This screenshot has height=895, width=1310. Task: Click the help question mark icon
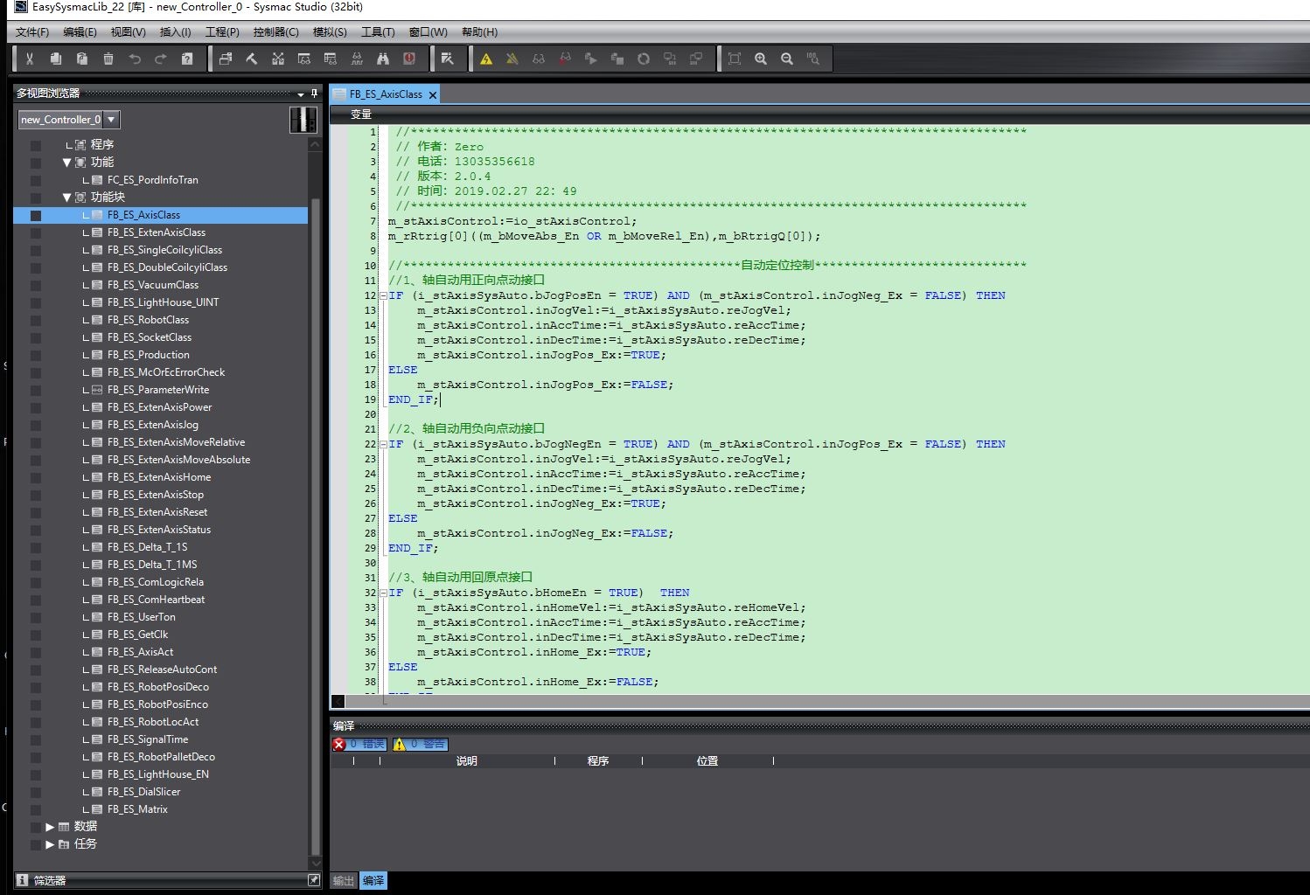(x=187, y=59)
